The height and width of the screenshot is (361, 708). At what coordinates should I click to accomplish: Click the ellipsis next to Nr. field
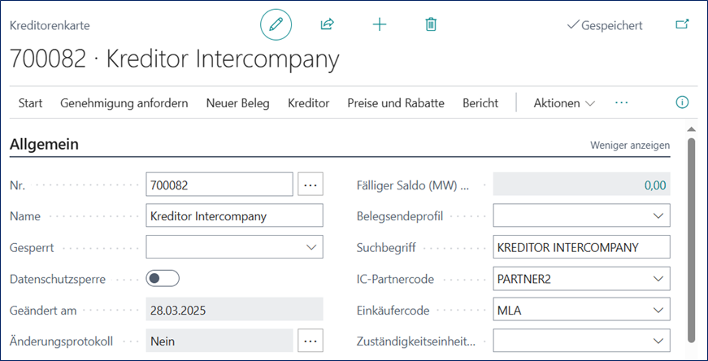[x=311, y=185]
